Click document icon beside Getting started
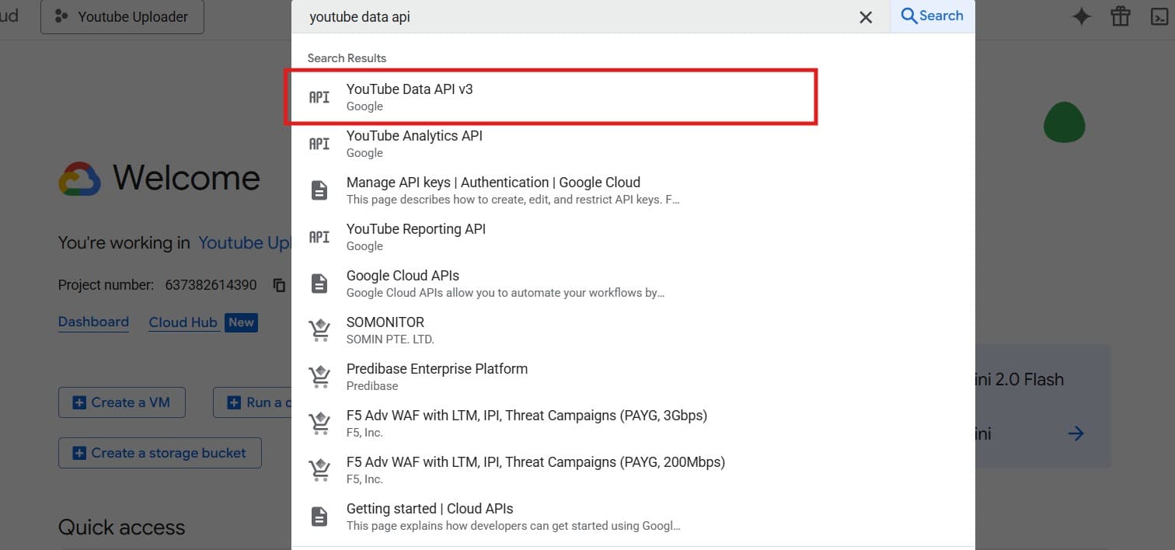Screen dimensions: 1175x550 click(x=319, y=517)
